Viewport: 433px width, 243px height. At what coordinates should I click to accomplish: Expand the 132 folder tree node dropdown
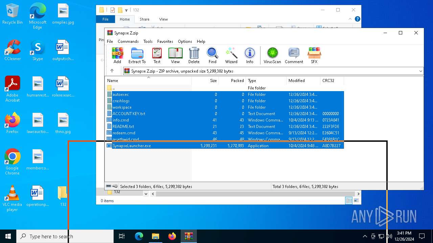pos(146,194)
